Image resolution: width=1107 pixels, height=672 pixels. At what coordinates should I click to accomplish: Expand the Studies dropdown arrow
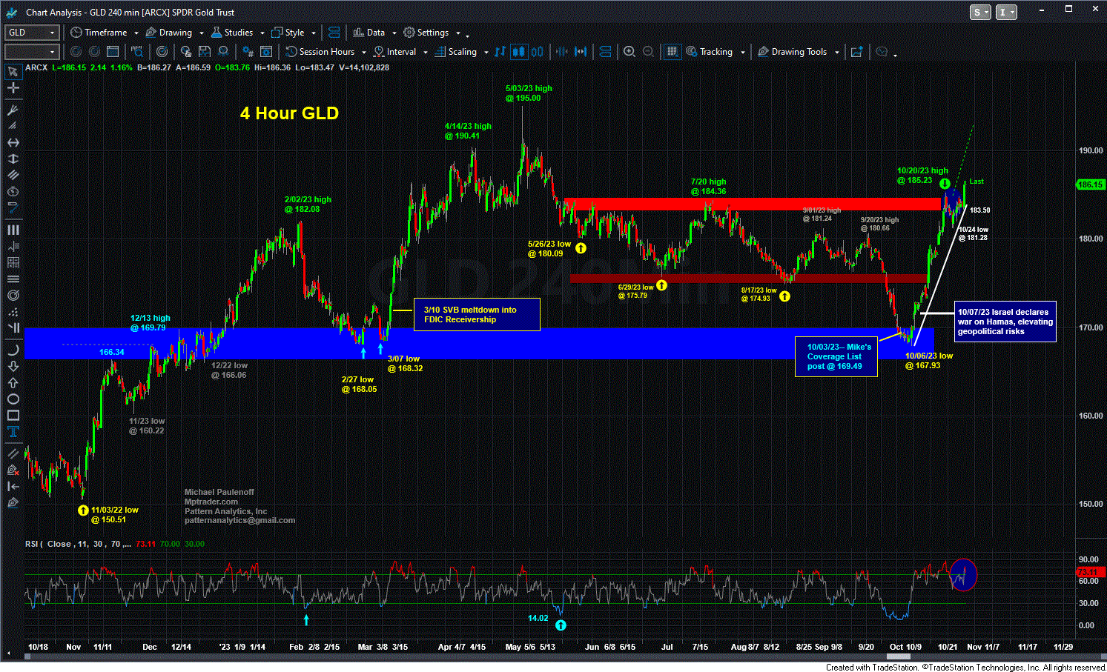[x=261, y=33]
